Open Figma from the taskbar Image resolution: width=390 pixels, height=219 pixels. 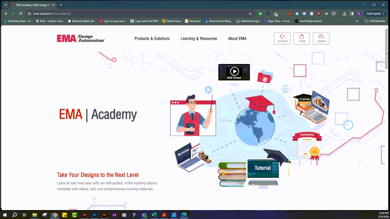pos(134,215)
